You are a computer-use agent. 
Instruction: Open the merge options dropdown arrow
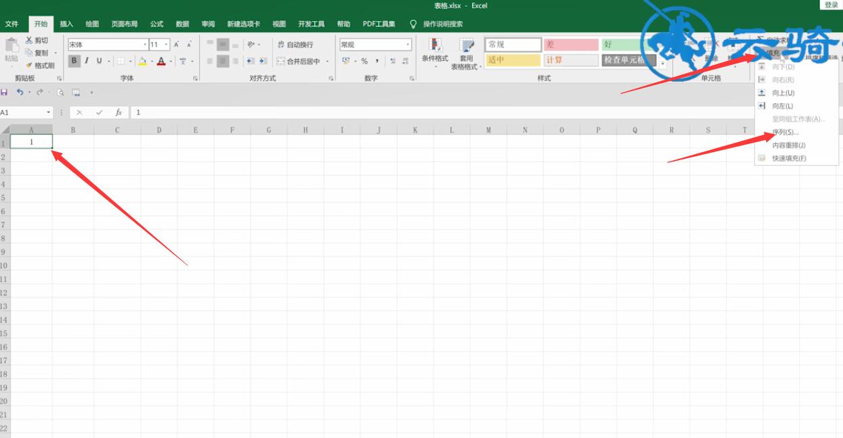[x=328, y=62]
